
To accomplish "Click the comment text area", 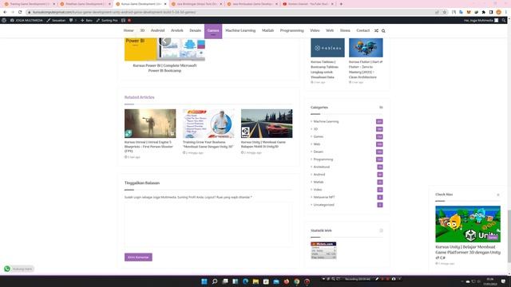I will point(208,224).
